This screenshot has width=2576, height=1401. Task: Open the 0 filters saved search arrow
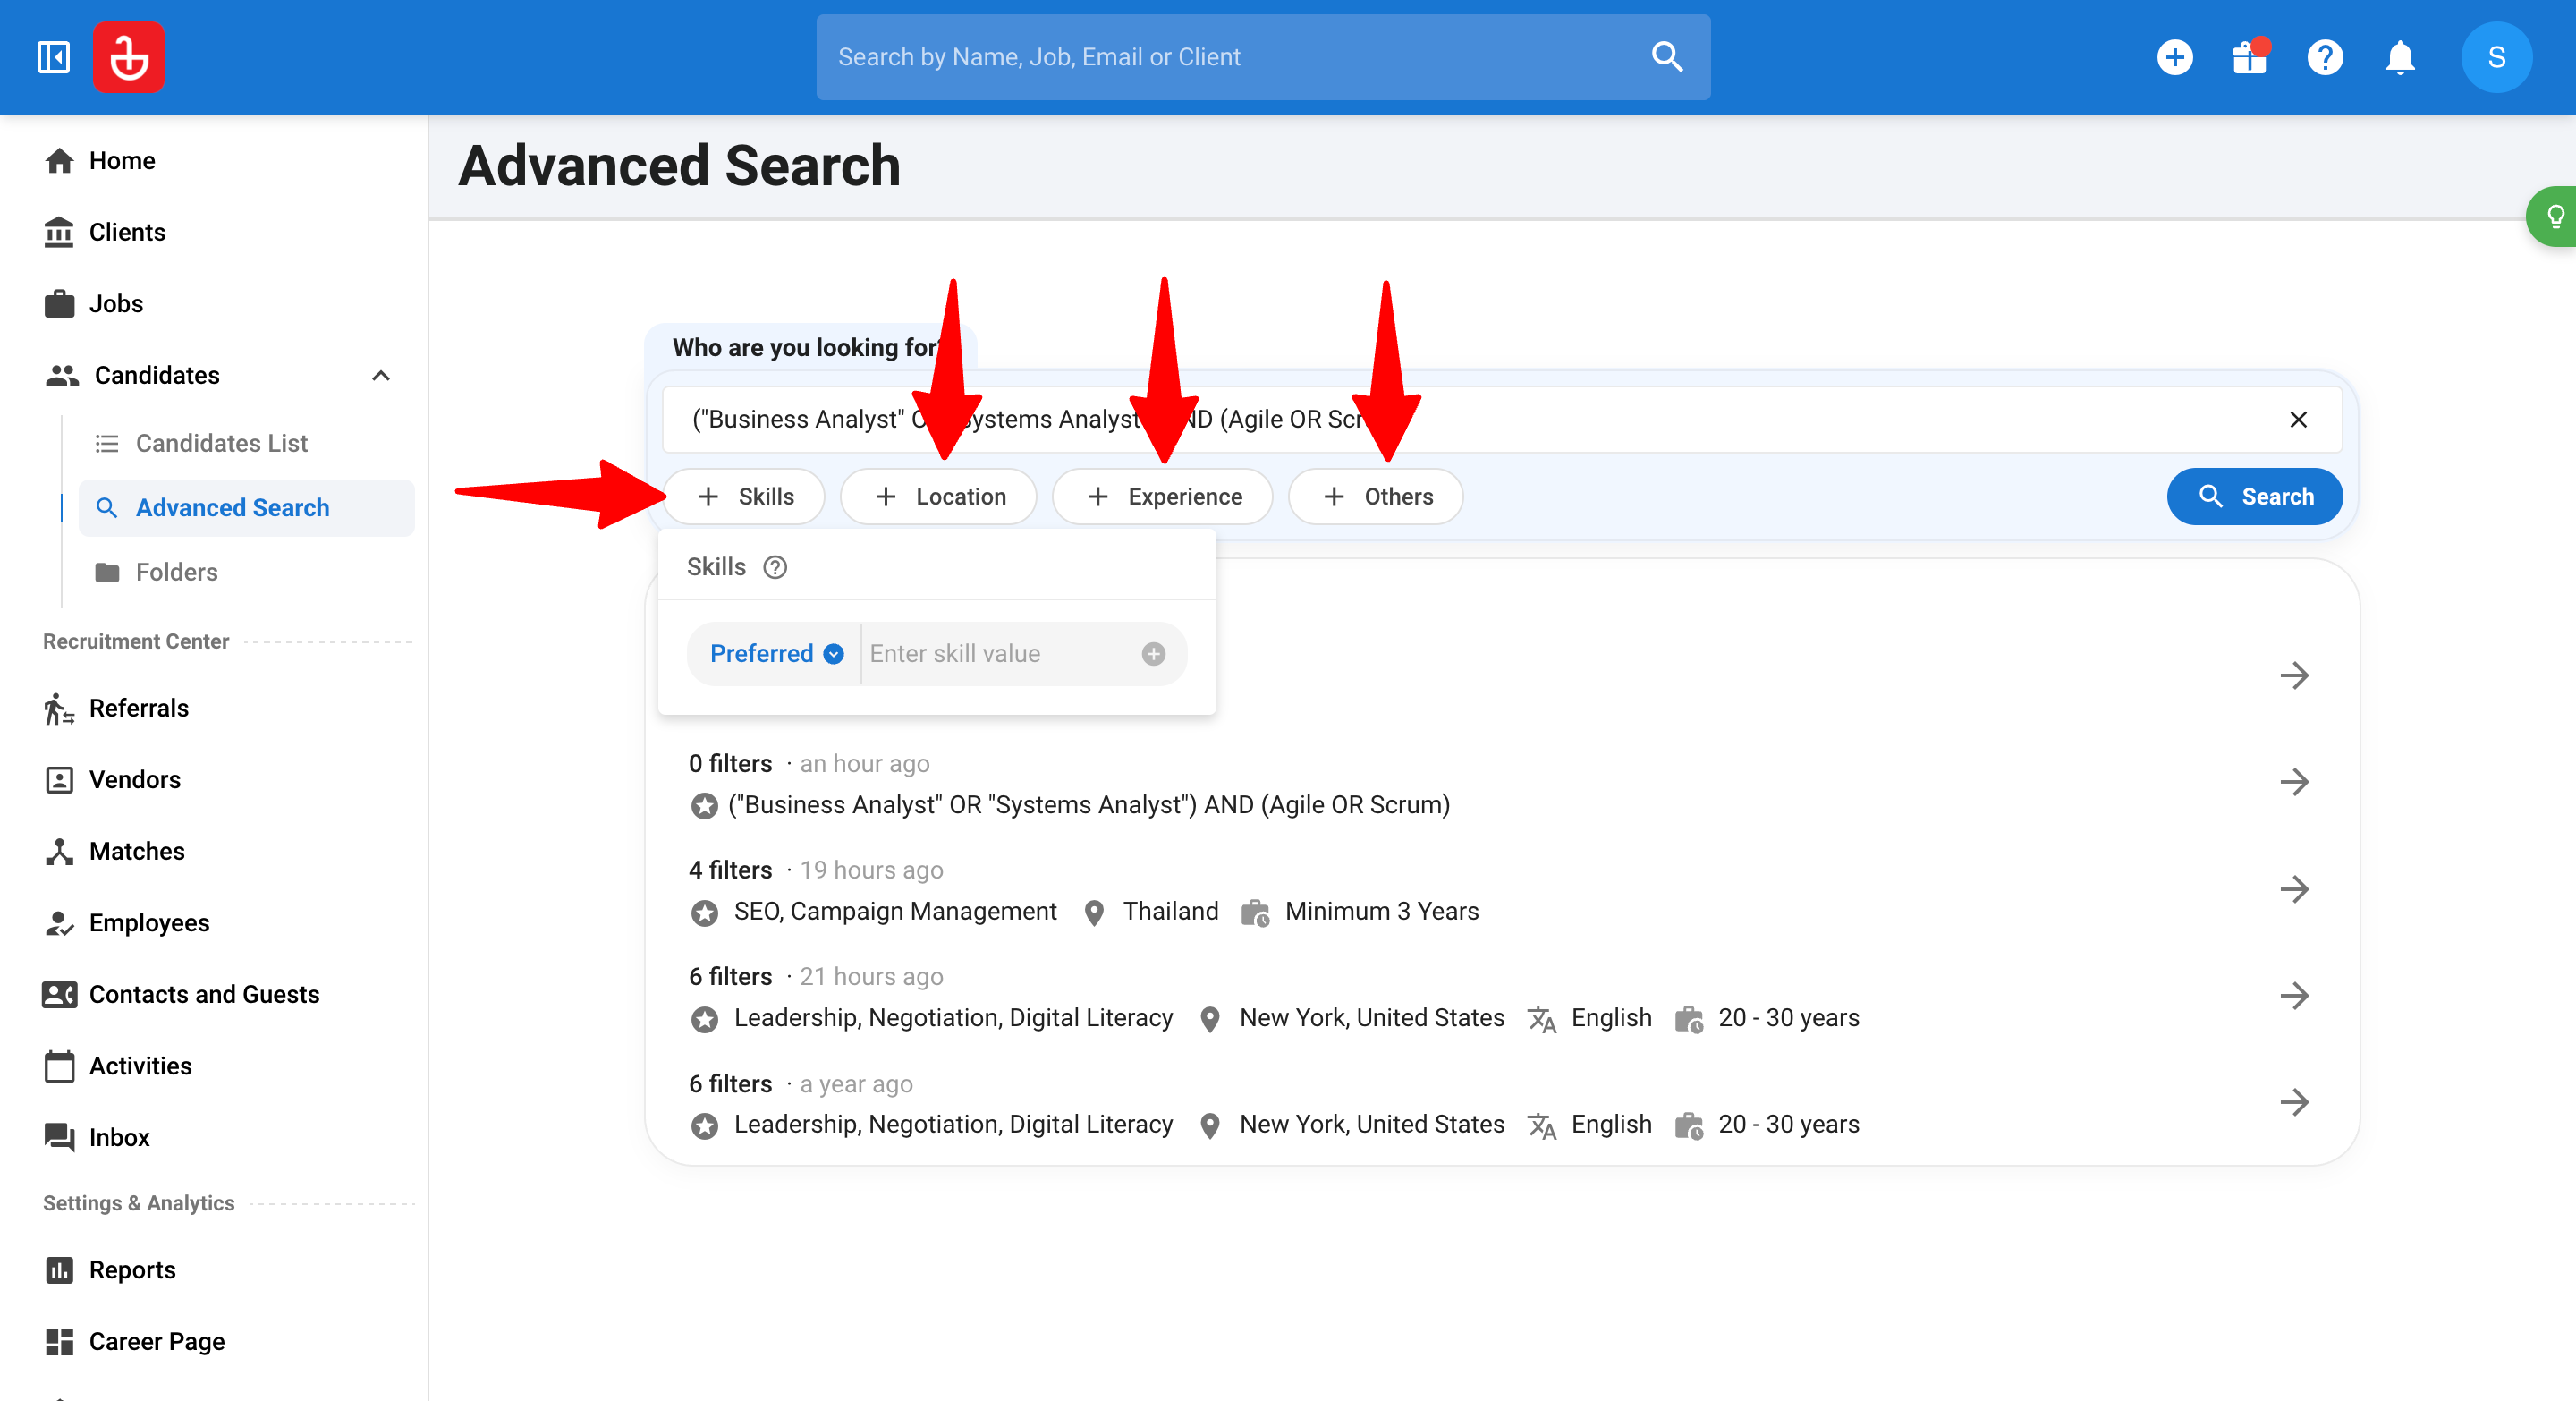(x=2294, y=781)
